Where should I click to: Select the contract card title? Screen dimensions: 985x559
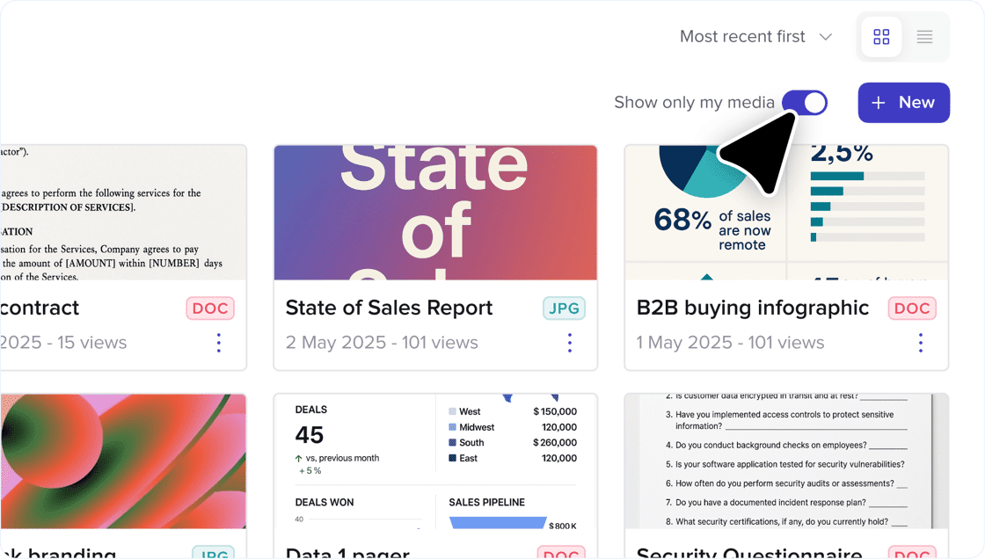[40, 308]
